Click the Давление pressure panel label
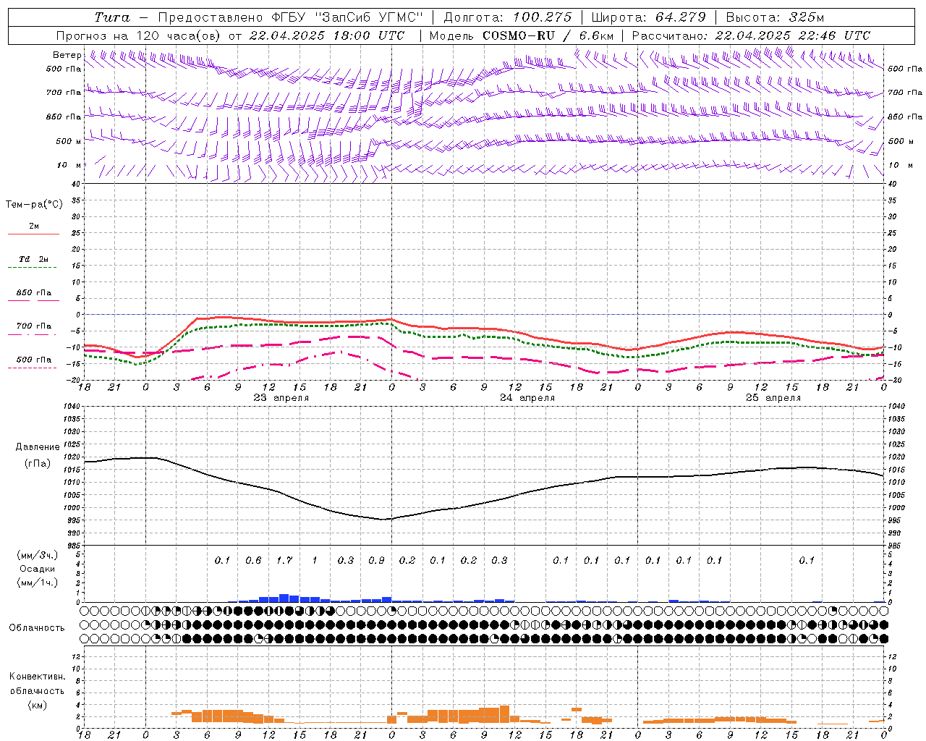 38,447
